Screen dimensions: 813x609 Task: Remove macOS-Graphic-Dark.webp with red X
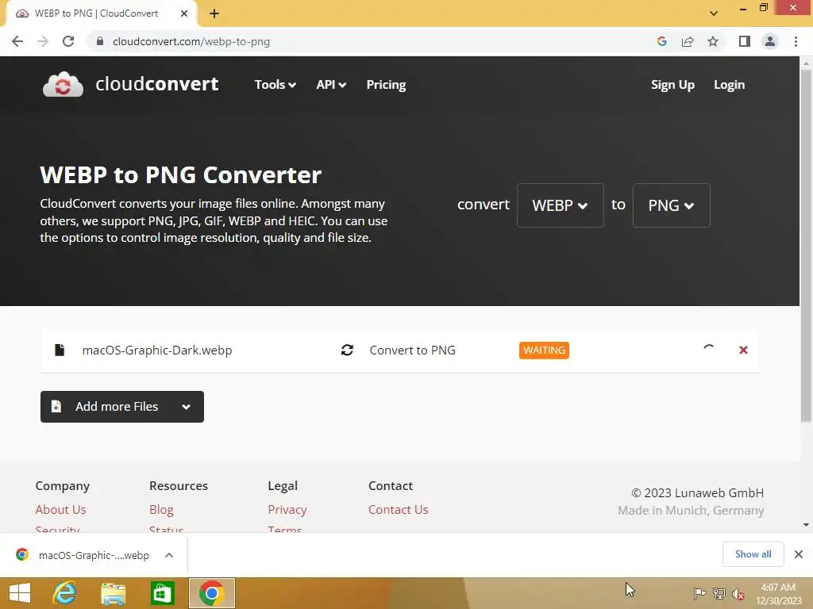click(x=743, y=350)
